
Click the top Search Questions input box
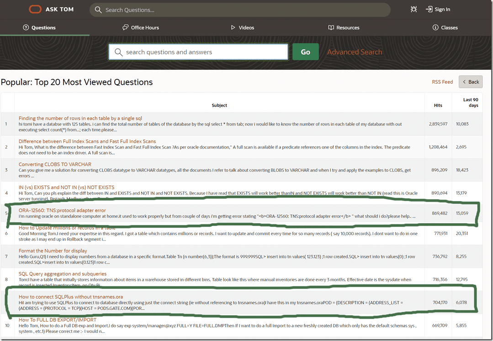244,10
